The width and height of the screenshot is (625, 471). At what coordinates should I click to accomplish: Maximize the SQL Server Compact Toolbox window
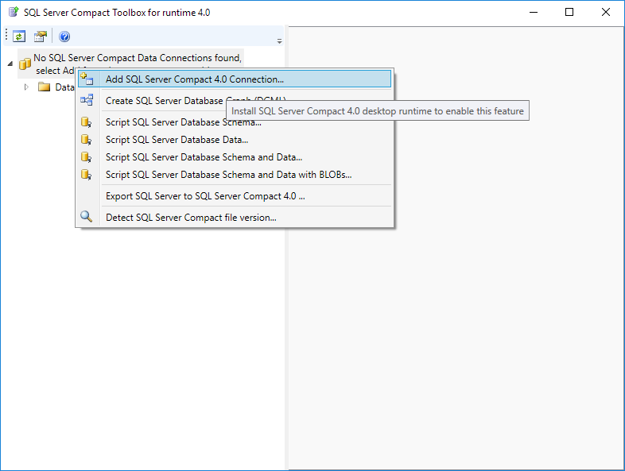(569, 13)
